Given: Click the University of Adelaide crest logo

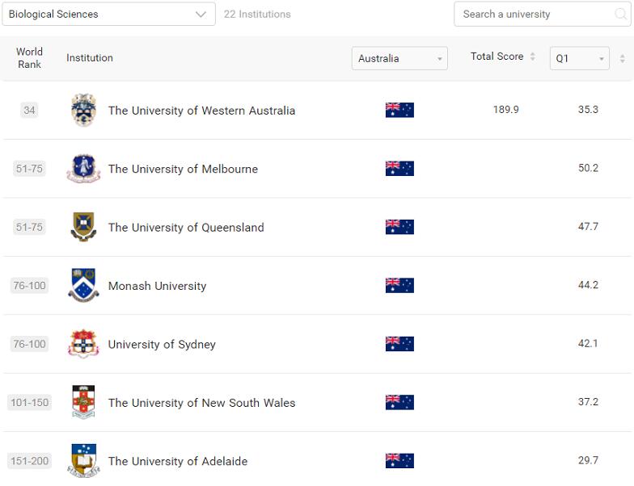Looking at the screenshot, I should 83,460.
